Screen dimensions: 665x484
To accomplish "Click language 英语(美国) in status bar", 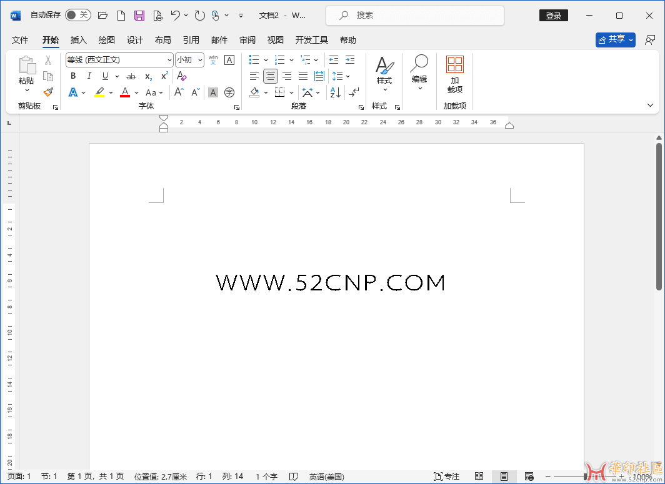I will (x=326, y=477).
